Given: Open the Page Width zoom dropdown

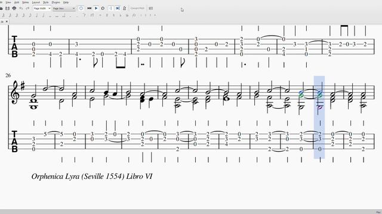Looking at the screenshot, I should pos(42,8).
